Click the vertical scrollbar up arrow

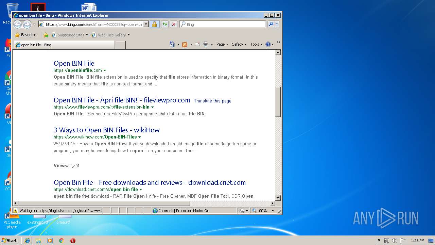click(278, 52)
